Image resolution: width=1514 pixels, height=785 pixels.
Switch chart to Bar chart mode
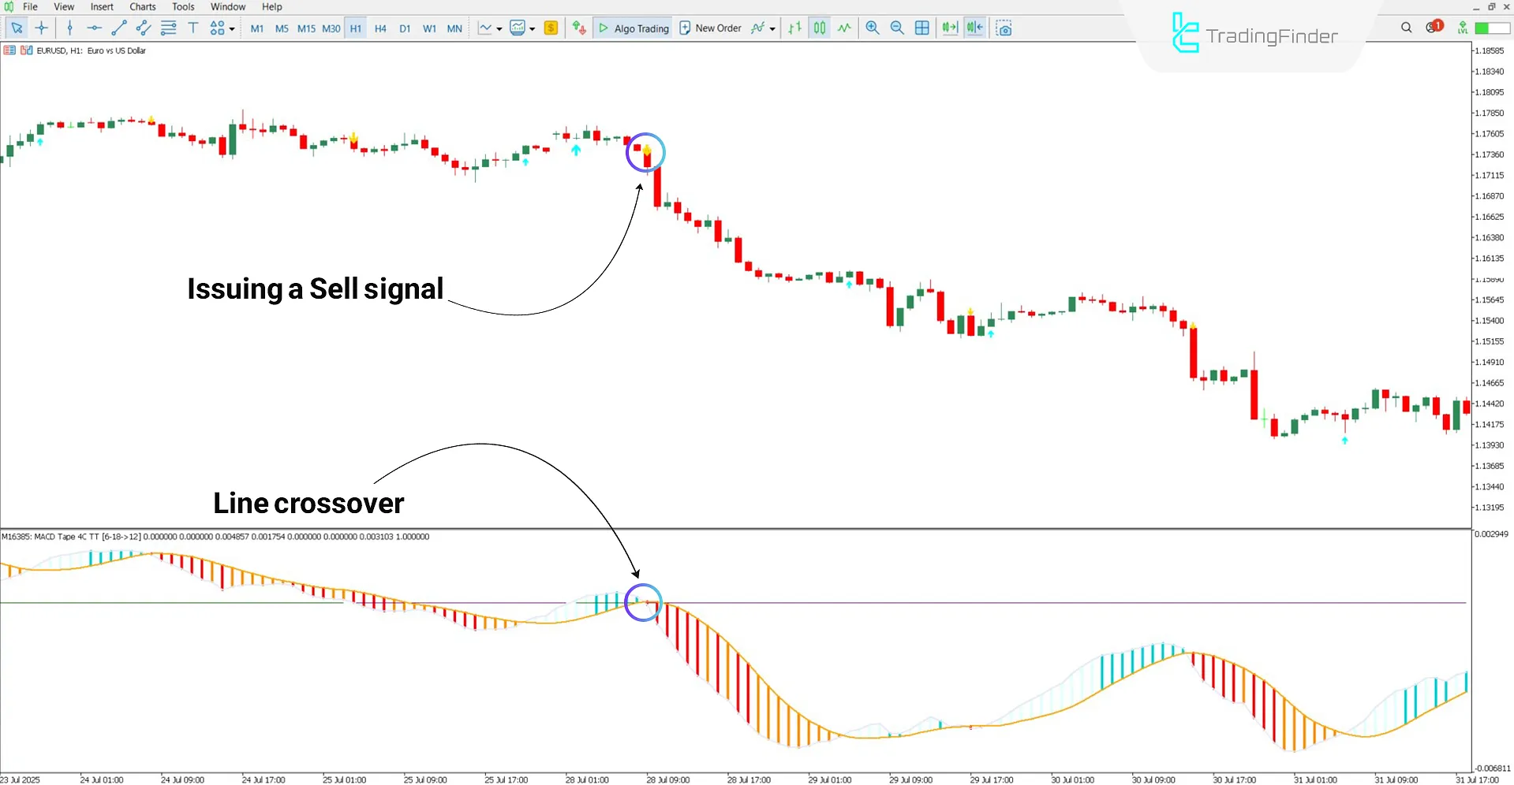(x=794, y=28)
